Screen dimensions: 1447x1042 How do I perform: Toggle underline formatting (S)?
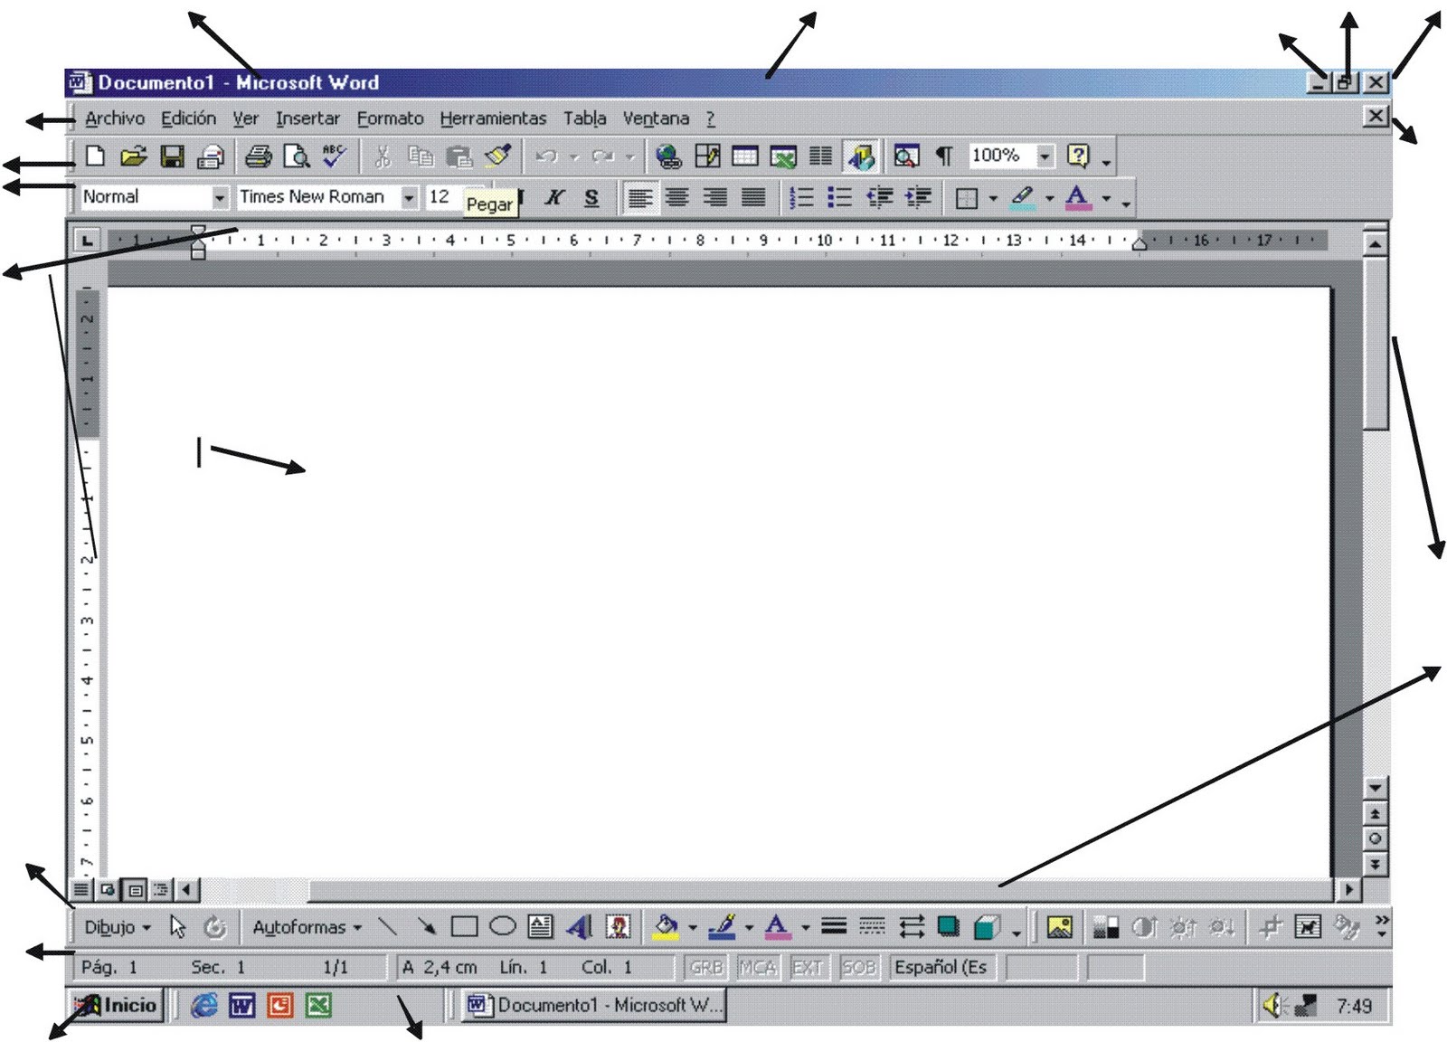pos(591,197)
